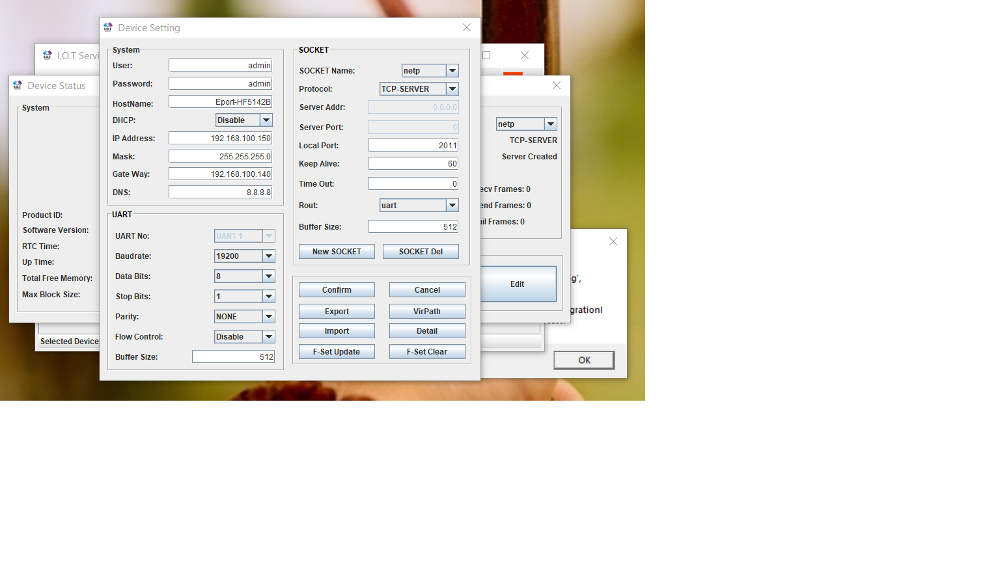Image resolution: width=1000 pixels, height=562 pixels.
Task: Click the SOCKET Del button
Action: click(x=421, y=252)
